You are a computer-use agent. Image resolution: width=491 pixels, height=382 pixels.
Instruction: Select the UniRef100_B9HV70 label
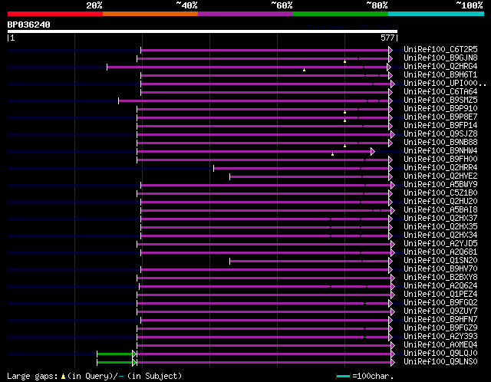pos(440,269)
